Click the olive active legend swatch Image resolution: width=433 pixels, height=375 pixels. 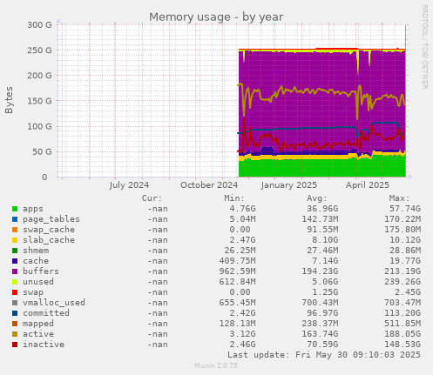15,334
